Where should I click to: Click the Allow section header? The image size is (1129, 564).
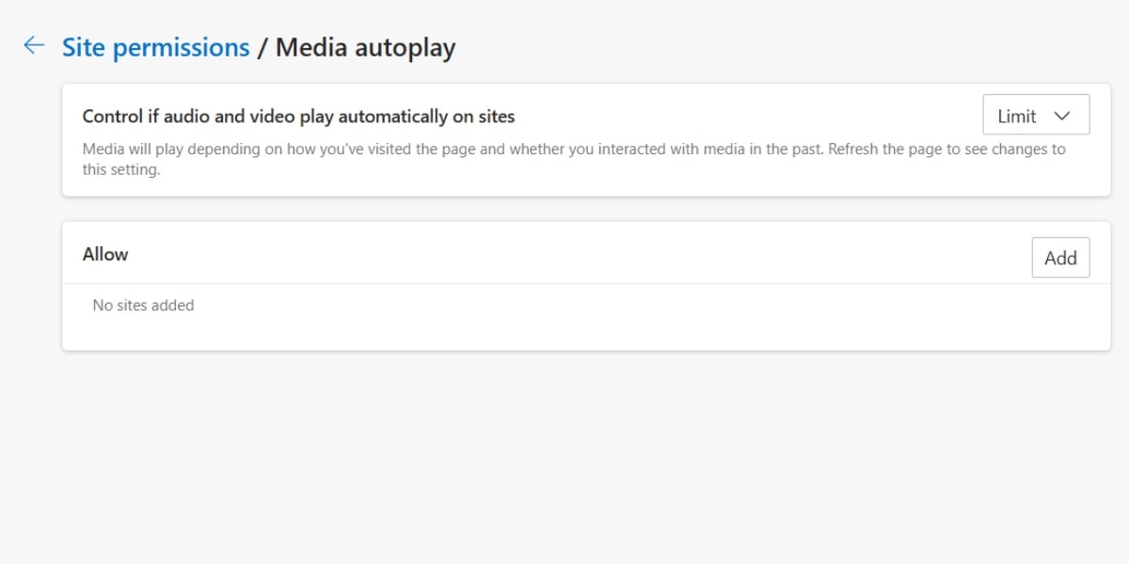105,254
